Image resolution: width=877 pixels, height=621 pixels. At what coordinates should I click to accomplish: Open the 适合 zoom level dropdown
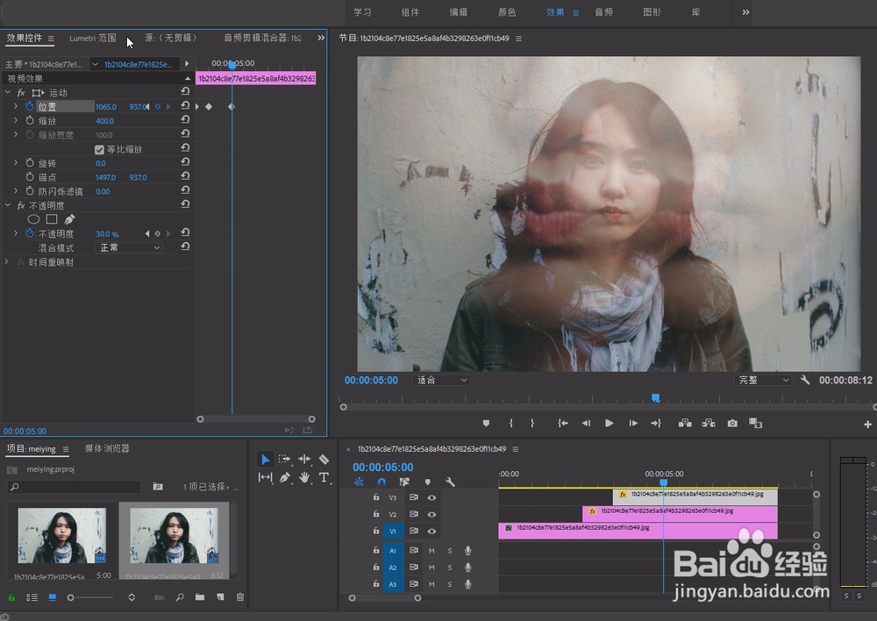[442, 381]
